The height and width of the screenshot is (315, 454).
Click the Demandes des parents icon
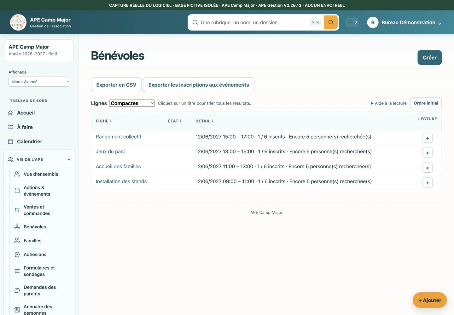[x=17, y=290]
